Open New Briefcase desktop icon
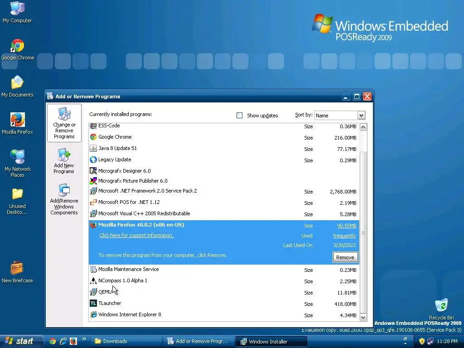 [17, 272]
